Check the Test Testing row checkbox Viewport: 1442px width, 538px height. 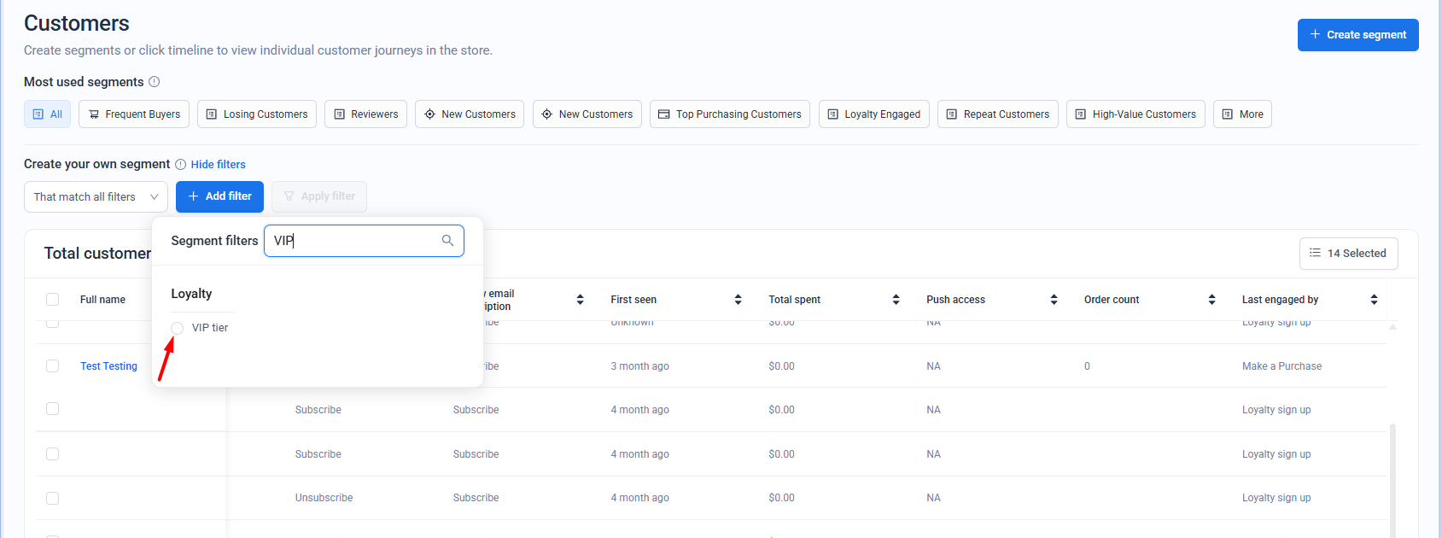[x=53, y=366]
